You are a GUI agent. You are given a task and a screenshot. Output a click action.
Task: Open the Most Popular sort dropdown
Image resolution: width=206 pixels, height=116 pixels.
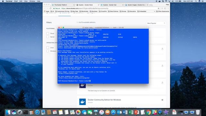156,23
